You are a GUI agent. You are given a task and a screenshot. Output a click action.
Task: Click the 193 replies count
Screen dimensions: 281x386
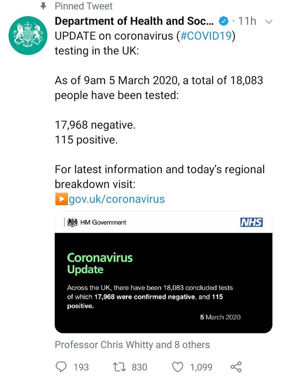81,367
